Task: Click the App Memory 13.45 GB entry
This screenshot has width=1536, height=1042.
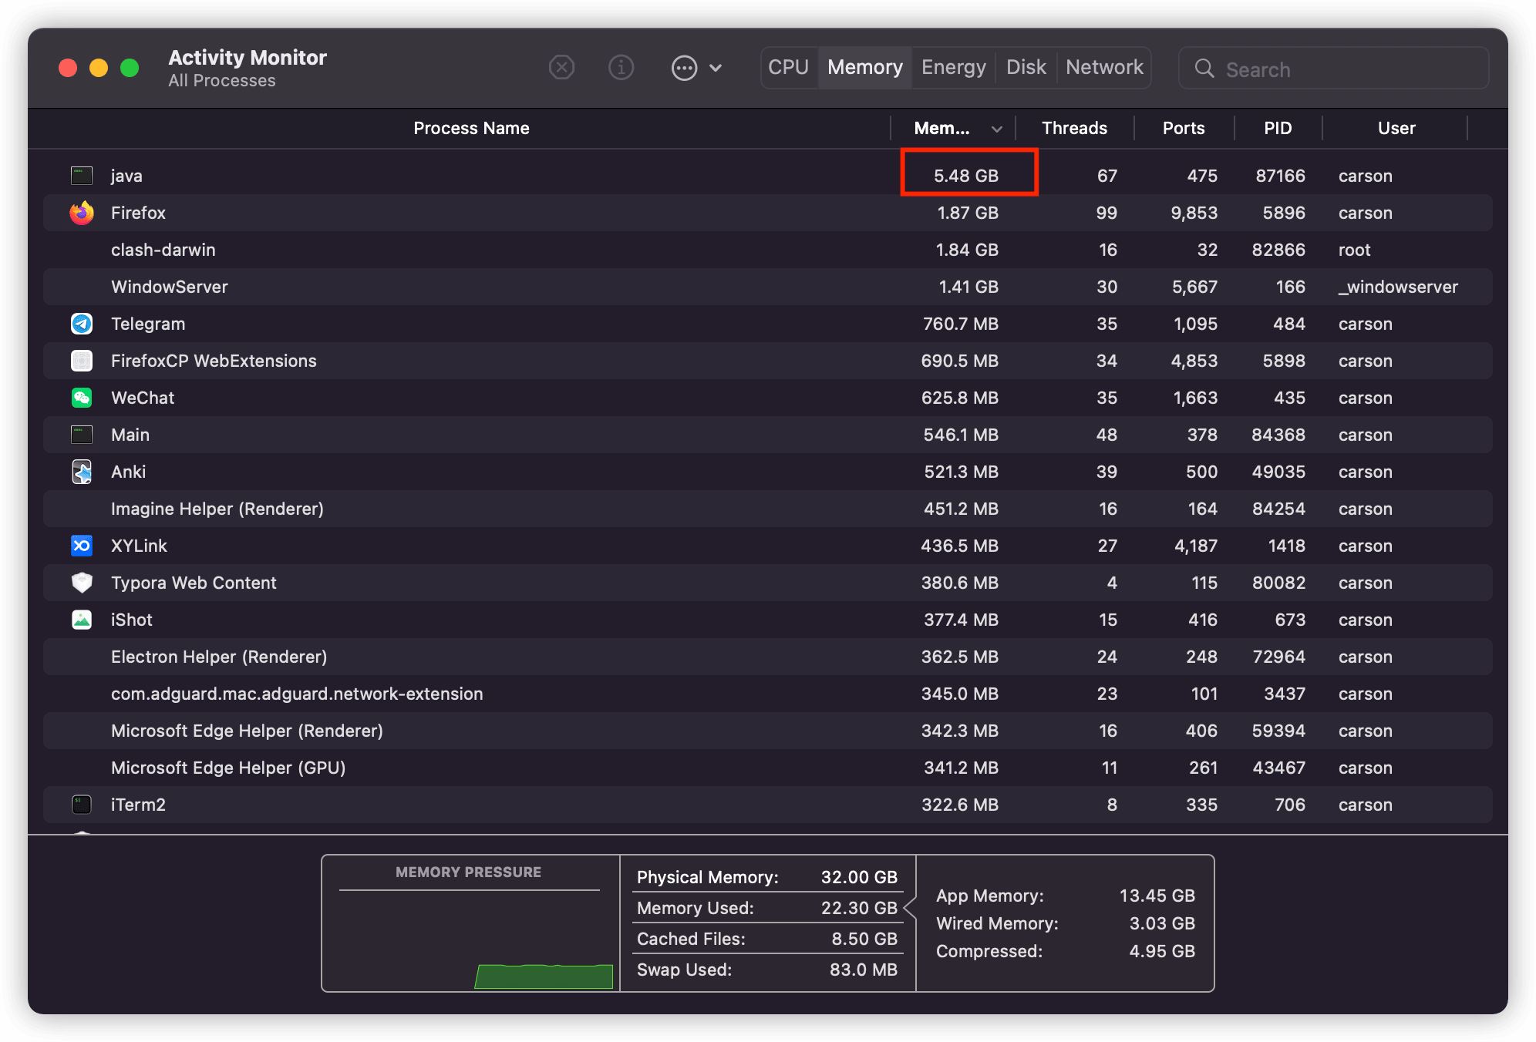Action: tap(1065, 896)
